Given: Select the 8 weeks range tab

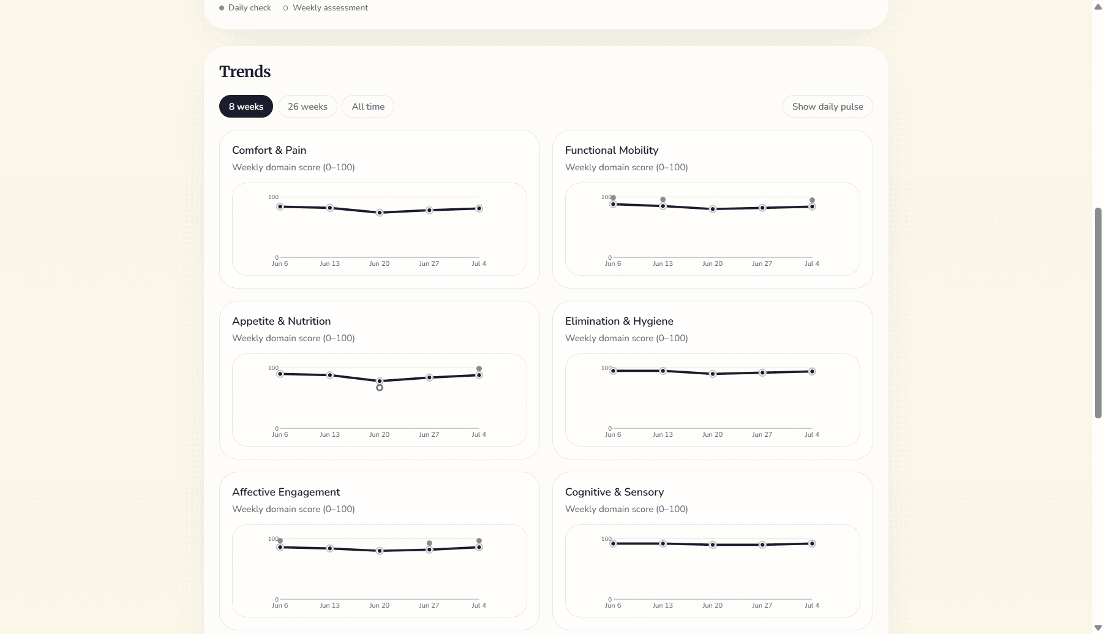Looking at the screenshot, I should pyautogui.click(x=246, y=107).
